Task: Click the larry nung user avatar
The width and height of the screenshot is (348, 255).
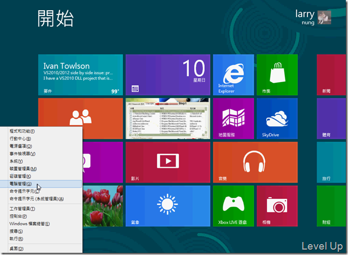Action: [x=324, y=17]
